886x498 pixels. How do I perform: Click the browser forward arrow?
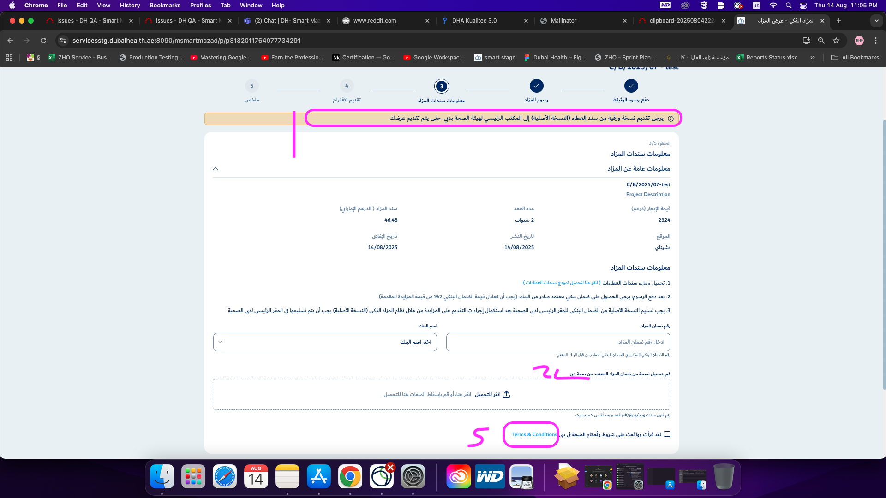(27, 41)
